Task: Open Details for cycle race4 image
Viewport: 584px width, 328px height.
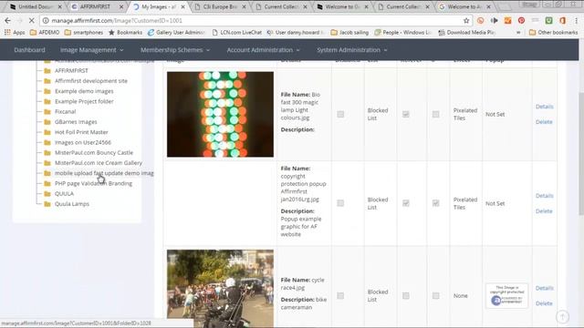Action: coord(544,288)
